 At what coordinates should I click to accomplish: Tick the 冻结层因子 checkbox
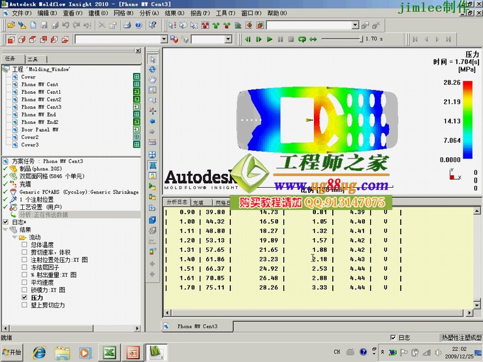click(x=25, y=267)
